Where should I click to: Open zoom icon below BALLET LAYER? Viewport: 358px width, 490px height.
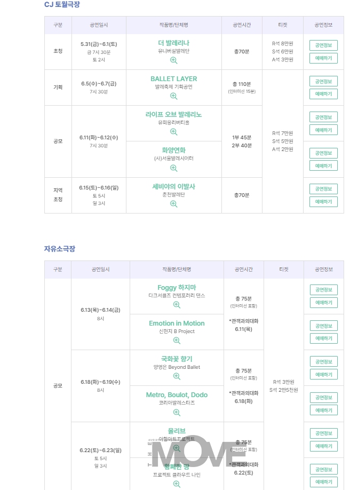click(174, 96)
